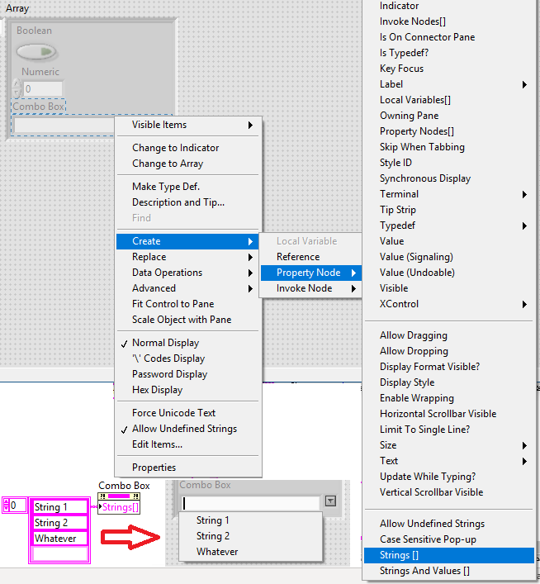Select the Visible property
Image resolution: width=540 pixels, height=584 pixels.
click(x=448, y=288)
